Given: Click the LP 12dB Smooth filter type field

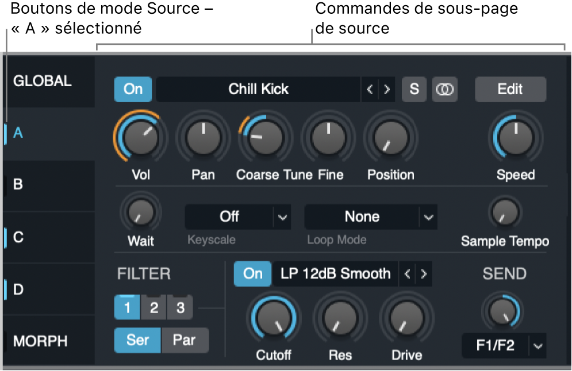Looking at the screenshot, I should pos(335,274).
